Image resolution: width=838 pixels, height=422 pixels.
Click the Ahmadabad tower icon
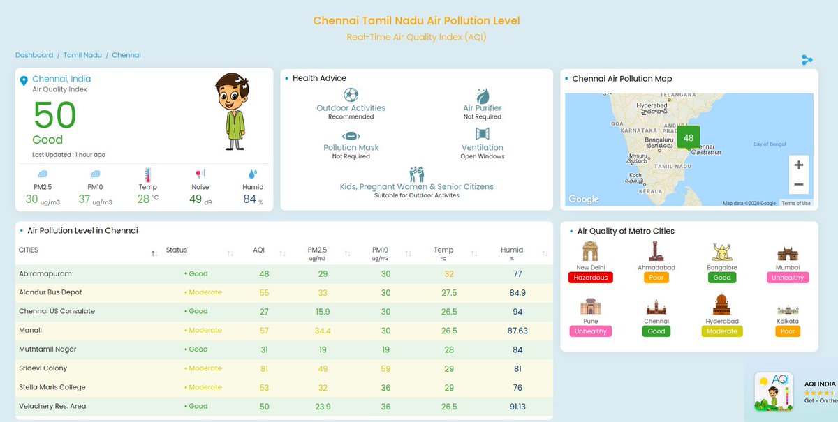click(x=656, y=252)
